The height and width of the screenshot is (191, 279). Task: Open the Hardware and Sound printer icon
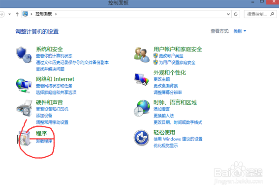pyautogui.click(x=24, y=108)
